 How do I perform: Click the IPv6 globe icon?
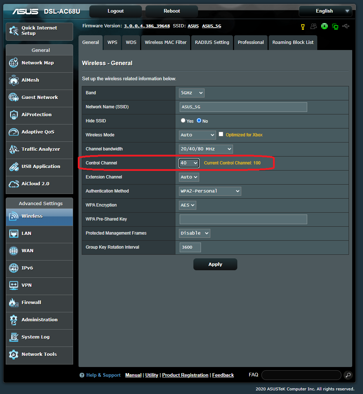pyautogui.click(x=14, y=268)
